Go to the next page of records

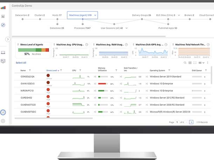(191, 122)
